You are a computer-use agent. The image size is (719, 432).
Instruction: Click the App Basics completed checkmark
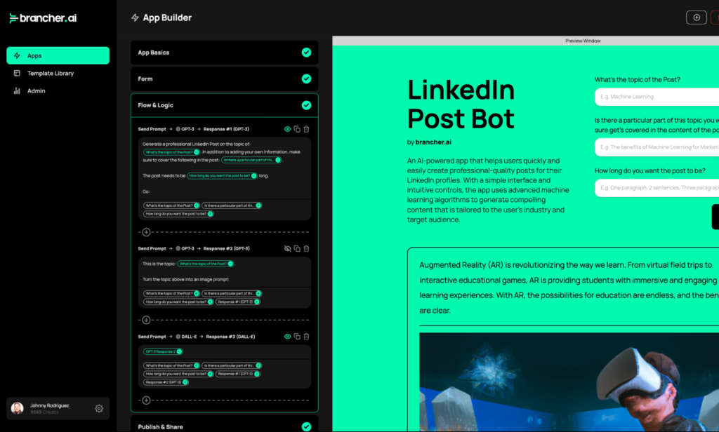point(306,52)
